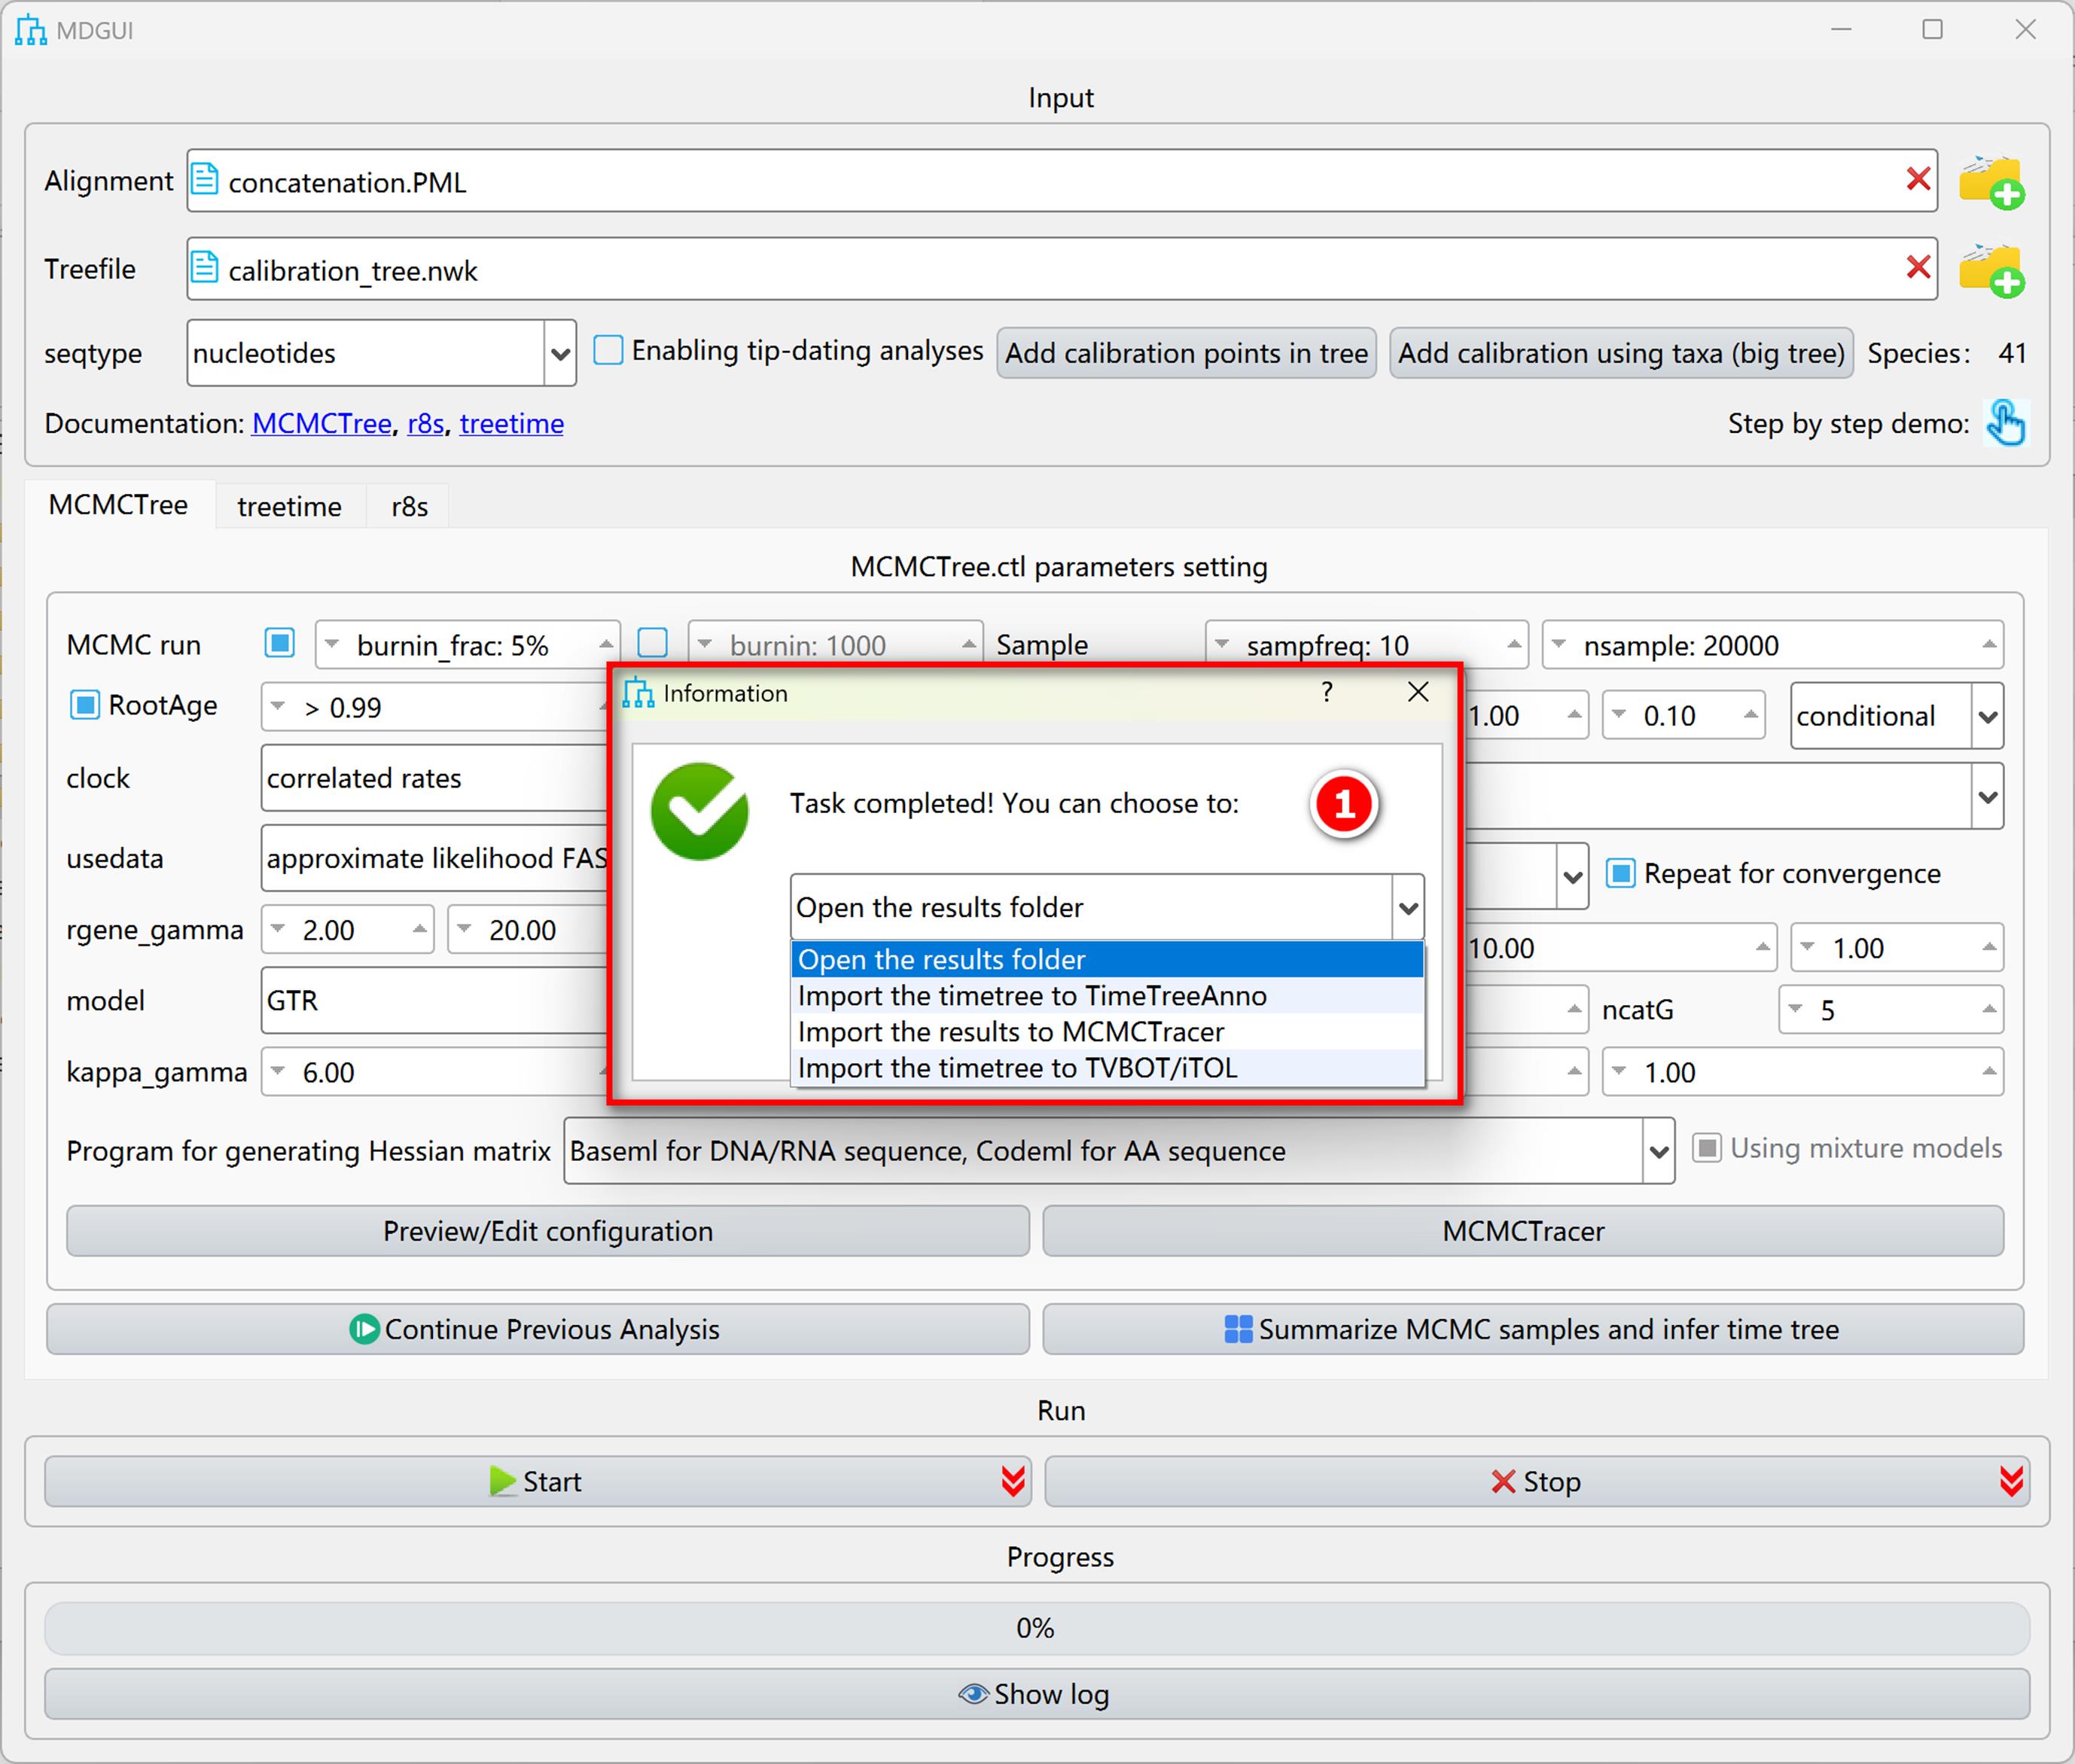
Task: Switch to the treetime tab
Action: click(289, 506)
